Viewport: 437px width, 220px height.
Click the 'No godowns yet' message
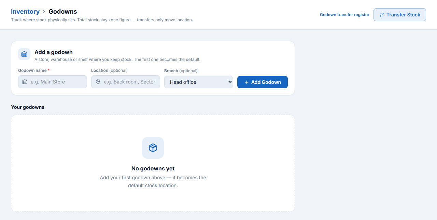tap(153, 168)
